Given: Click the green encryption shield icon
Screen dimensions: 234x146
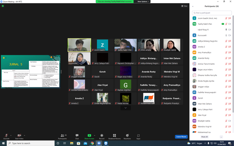Looking at the screenshot, I should [x=3, y=6].
